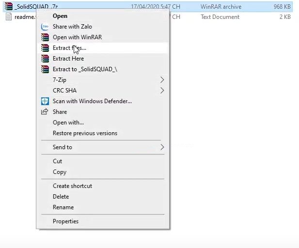
Task: Click WinRAR icon beside Extract Here
Action: [x=45, y=59]
